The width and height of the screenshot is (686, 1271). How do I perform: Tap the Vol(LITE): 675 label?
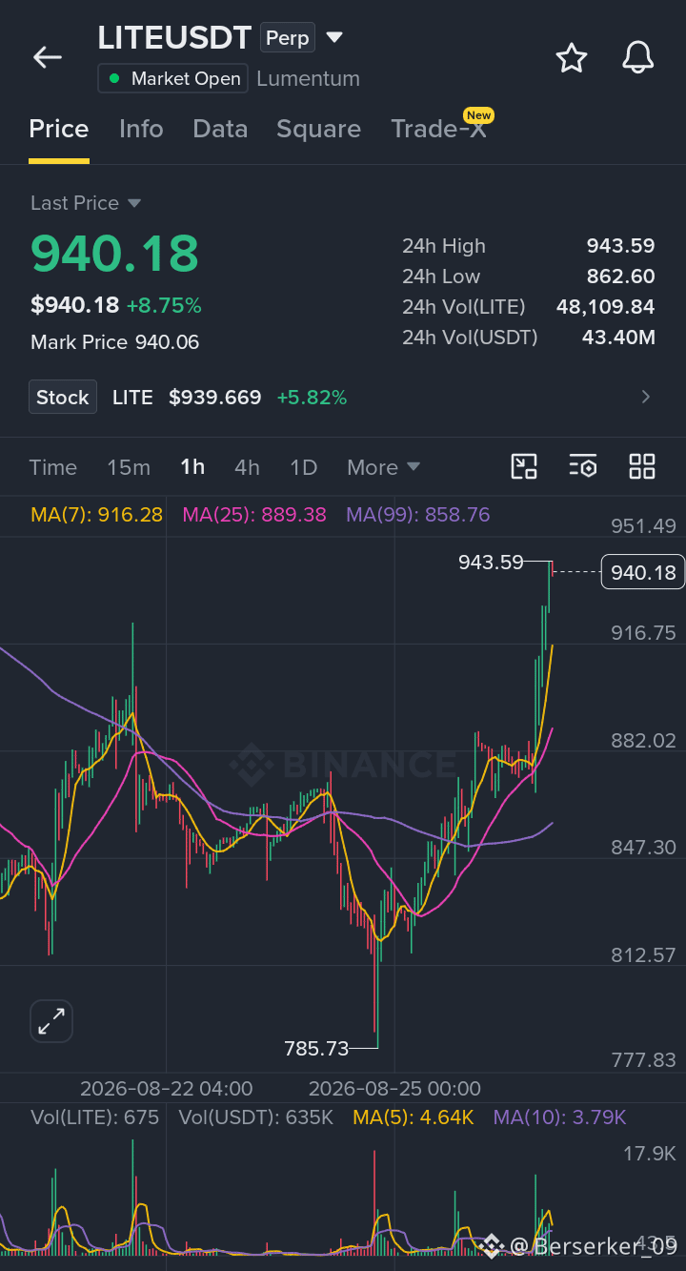(x=94, y=1117)
